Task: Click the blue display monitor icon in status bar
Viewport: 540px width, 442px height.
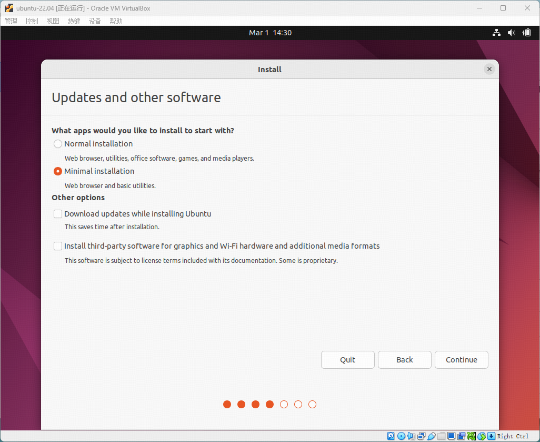Action: point(451,436)
